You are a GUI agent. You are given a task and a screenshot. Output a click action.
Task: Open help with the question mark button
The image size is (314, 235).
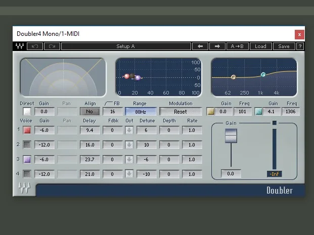pos(300,46)
